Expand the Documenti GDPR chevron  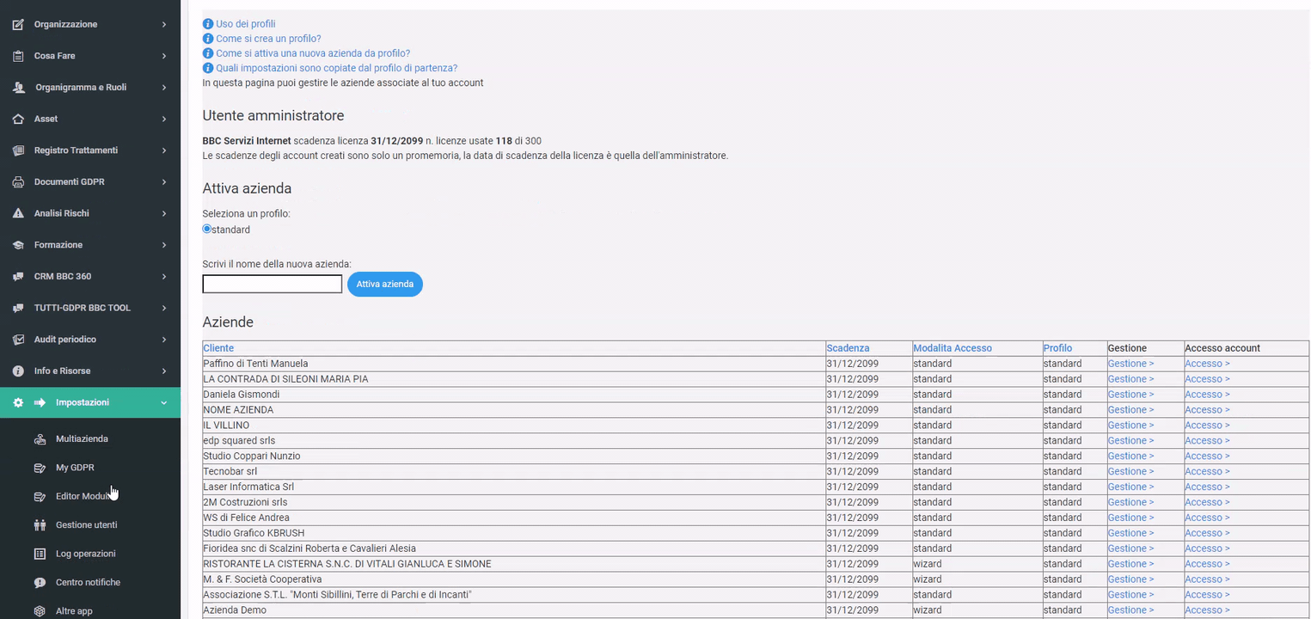point(164,182)
